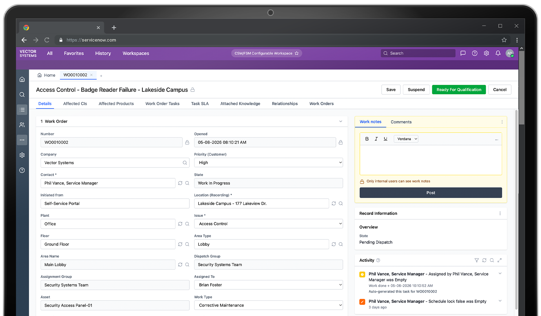Bookmark the page with the browser star
The height and width of the screenshot is (316, 541).
(x=504, y=40)
